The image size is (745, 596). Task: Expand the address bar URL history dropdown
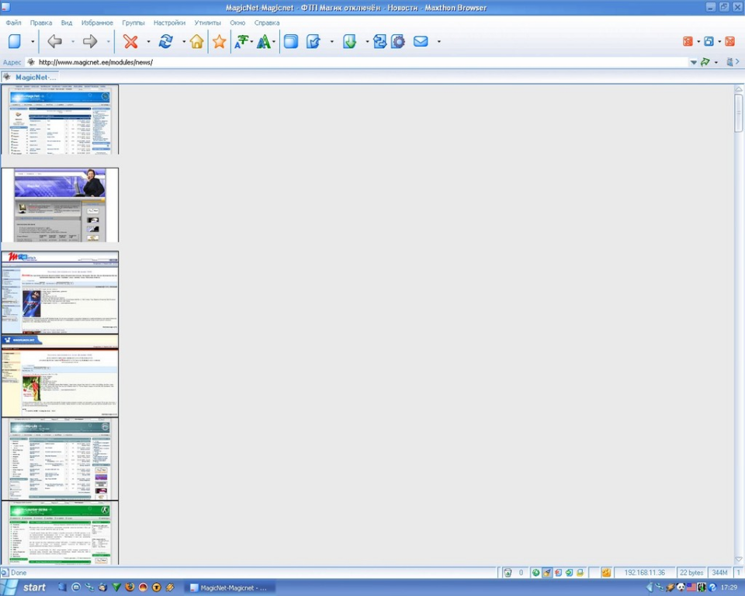pyautogui.click(x=693, y=62)
